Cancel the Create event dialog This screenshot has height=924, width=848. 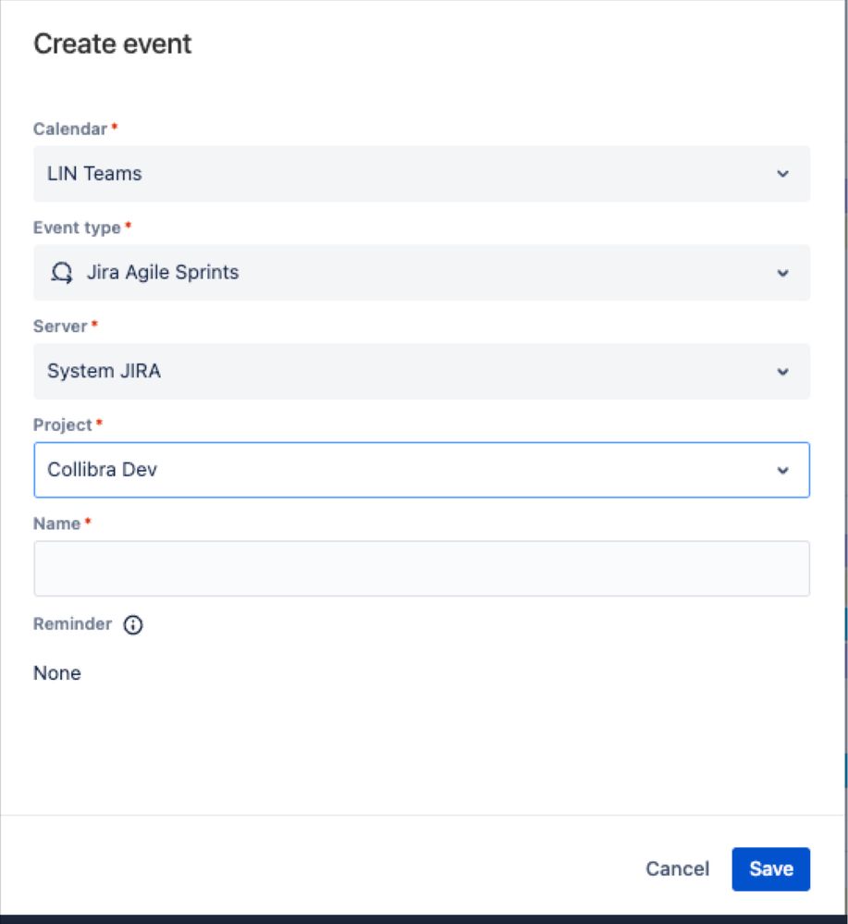tap(677, 869)
